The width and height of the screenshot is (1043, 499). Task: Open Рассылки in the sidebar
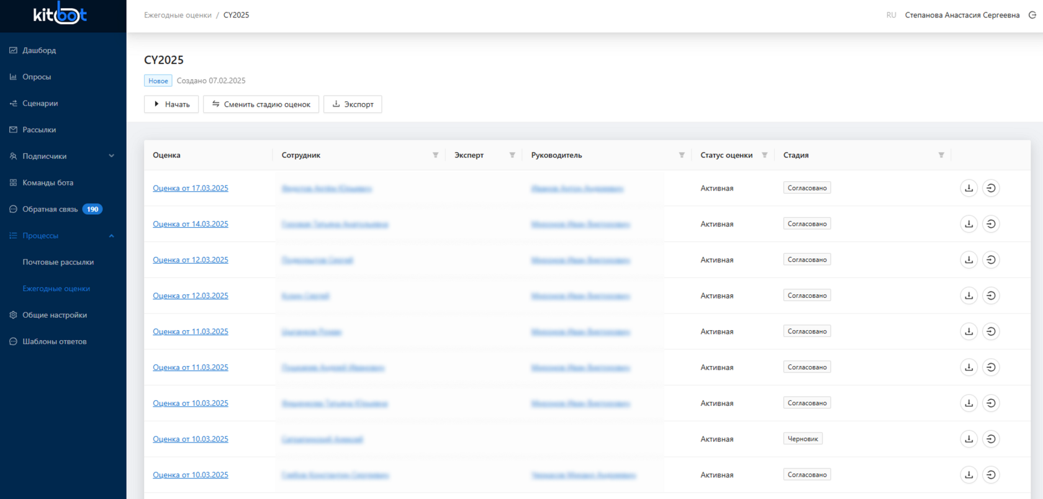click(x=39, y=130)
